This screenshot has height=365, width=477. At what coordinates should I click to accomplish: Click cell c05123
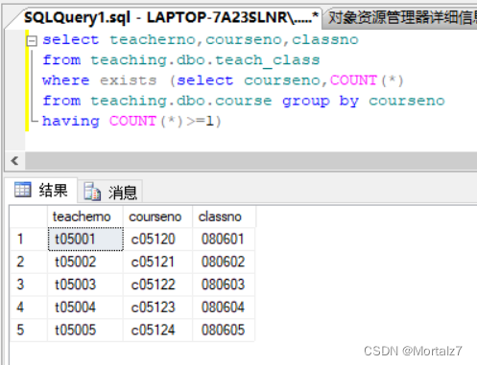(x=157, y=308)
